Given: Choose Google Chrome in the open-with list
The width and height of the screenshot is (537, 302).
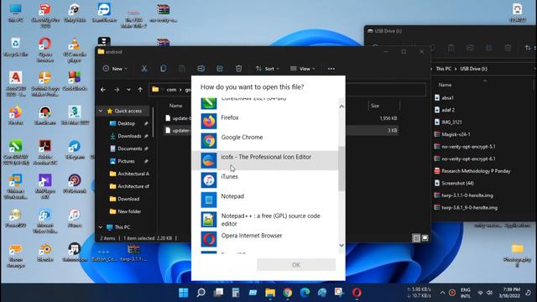Looking at the screenshot, I should [x=265, y=141].
